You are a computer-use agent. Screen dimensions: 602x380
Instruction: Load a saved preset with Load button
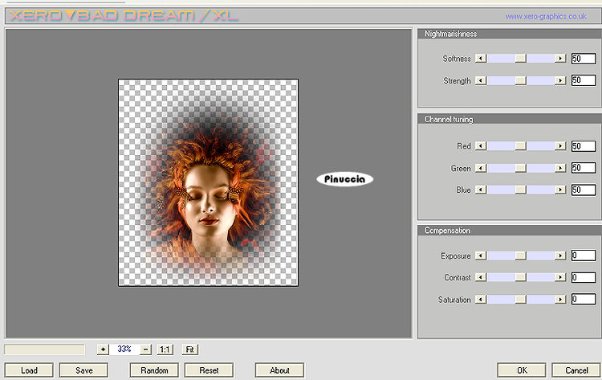[x=29, y=370]
